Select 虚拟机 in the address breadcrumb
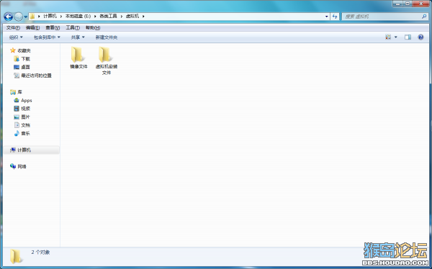432x269 pixels. click(x=132, y=17)
